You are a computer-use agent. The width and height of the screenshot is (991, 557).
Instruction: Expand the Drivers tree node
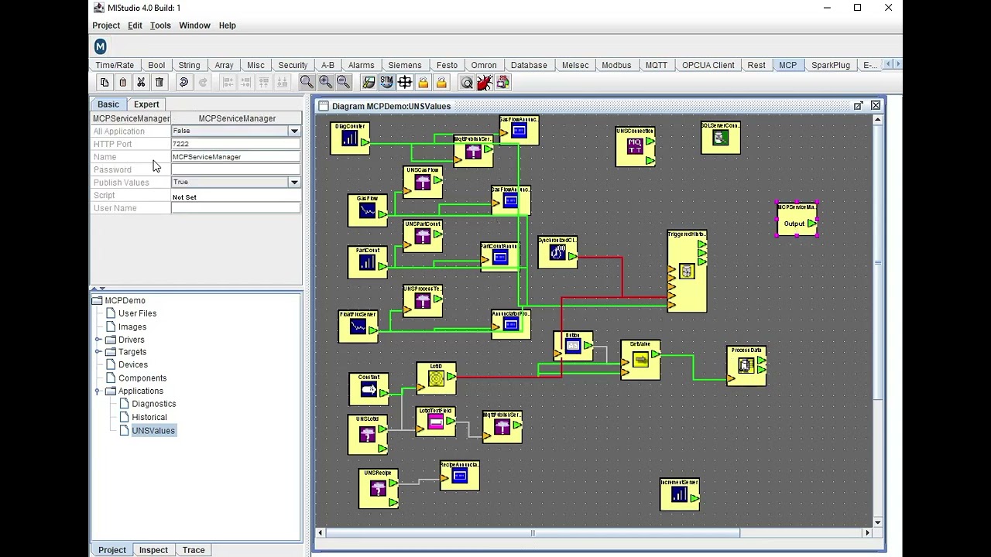point(98,340)
